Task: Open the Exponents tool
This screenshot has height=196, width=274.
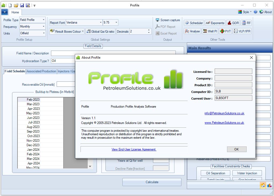Action: coord(215,22)
